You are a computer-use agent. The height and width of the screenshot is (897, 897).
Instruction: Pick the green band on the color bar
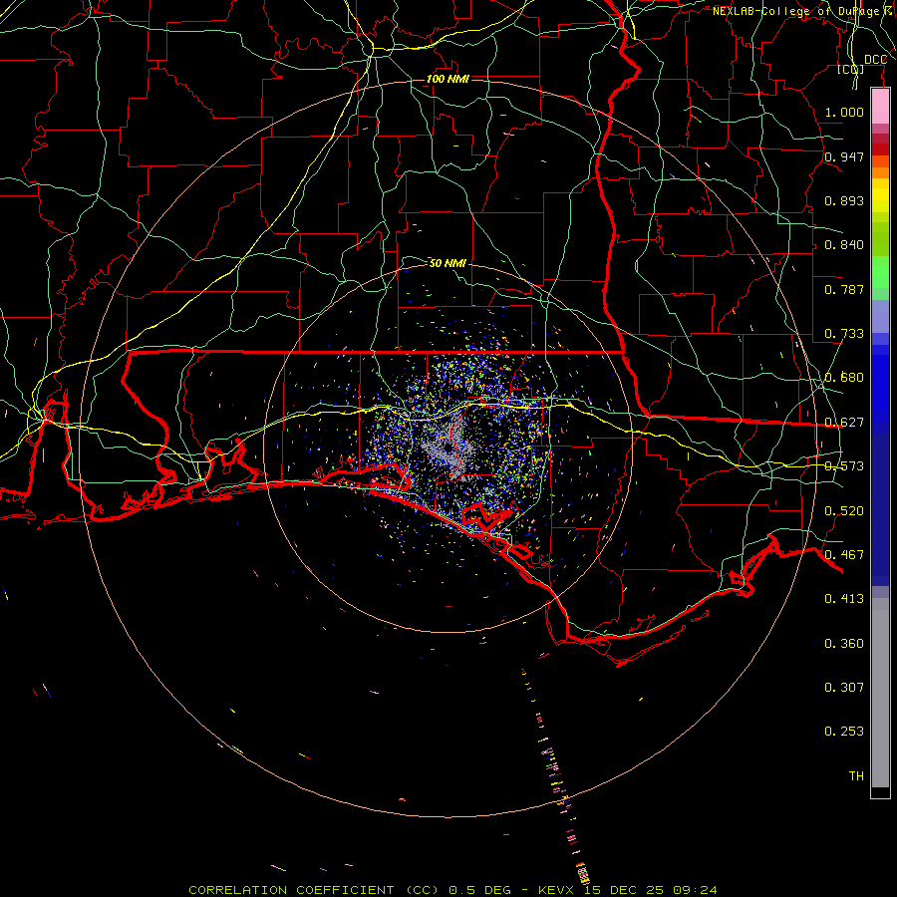880,271
